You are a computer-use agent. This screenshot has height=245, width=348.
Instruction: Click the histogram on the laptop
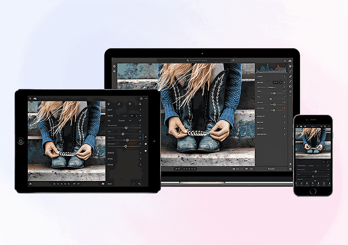click(271, 68)
